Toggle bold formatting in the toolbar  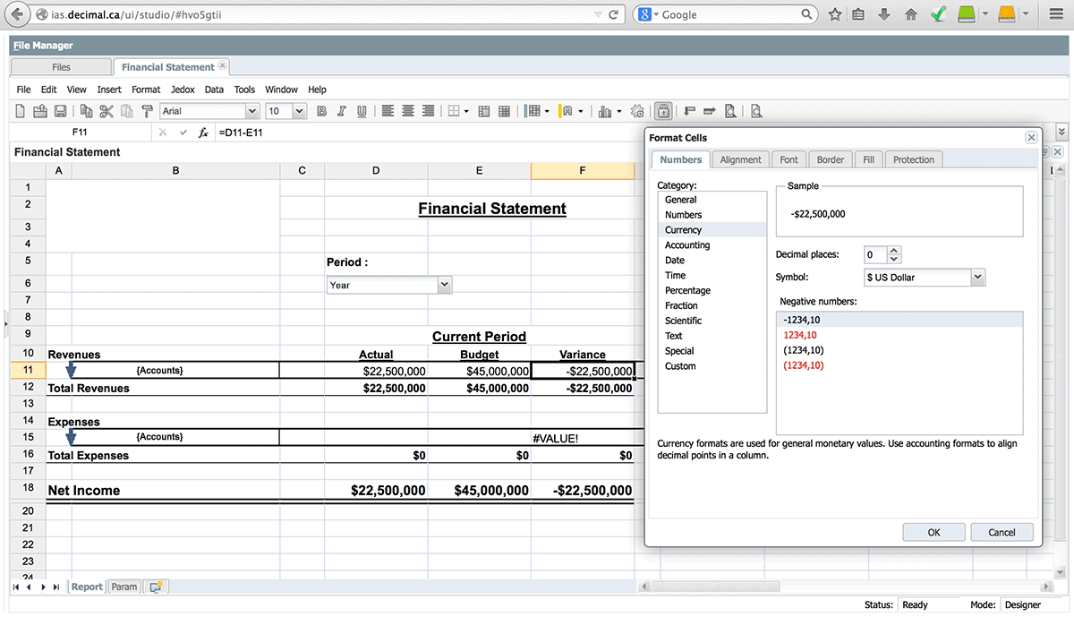pyautogui.click(x=321, y=111)
